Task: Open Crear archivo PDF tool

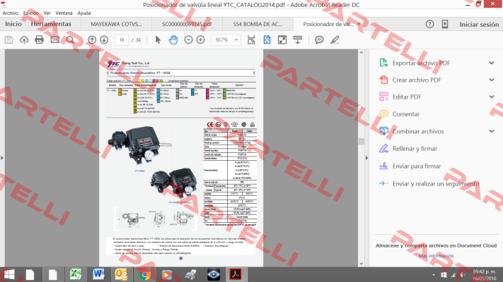Action: coord(417,80)
